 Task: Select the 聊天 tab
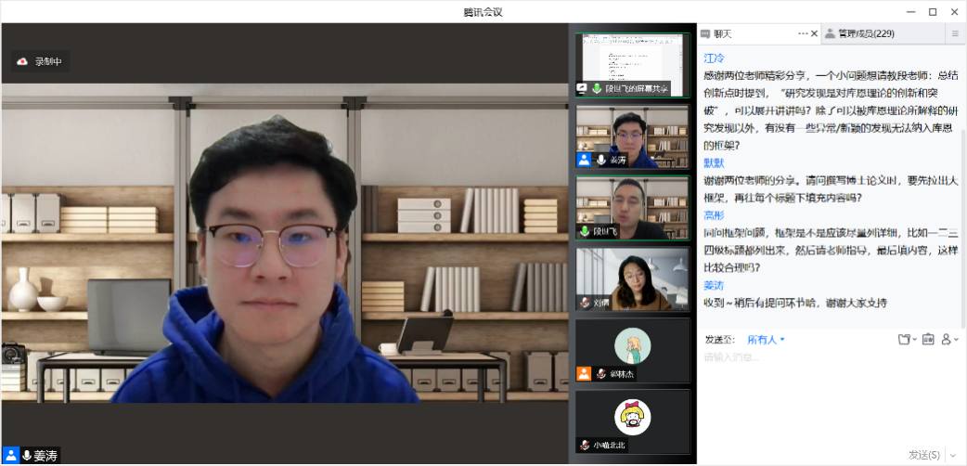723,33
